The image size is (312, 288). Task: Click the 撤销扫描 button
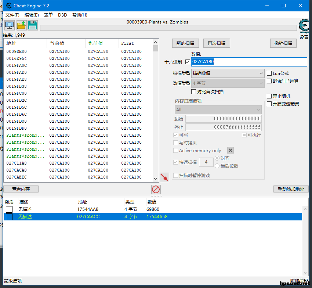click(x=283, y=43)
